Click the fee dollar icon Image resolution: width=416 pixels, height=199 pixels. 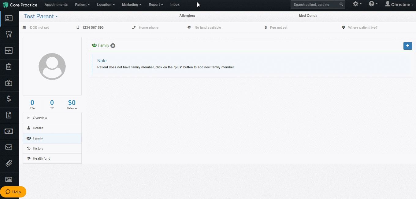point(266,27)
